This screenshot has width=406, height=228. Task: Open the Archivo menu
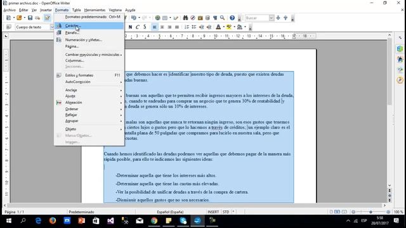[10, 10]
